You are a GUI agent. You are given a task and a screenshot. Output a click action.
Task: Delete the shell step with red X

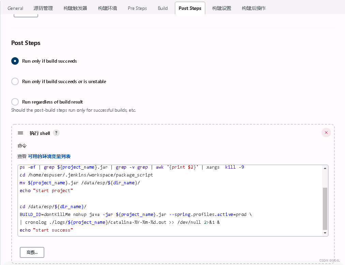[x=326, y=132]
